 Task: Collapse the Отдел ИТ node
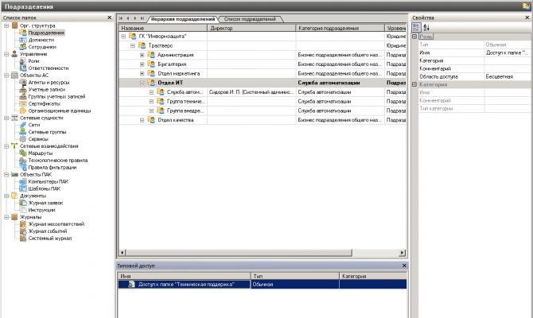(x=142, y=83)
